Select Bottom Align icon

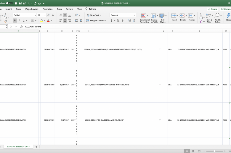pos(70,15)
